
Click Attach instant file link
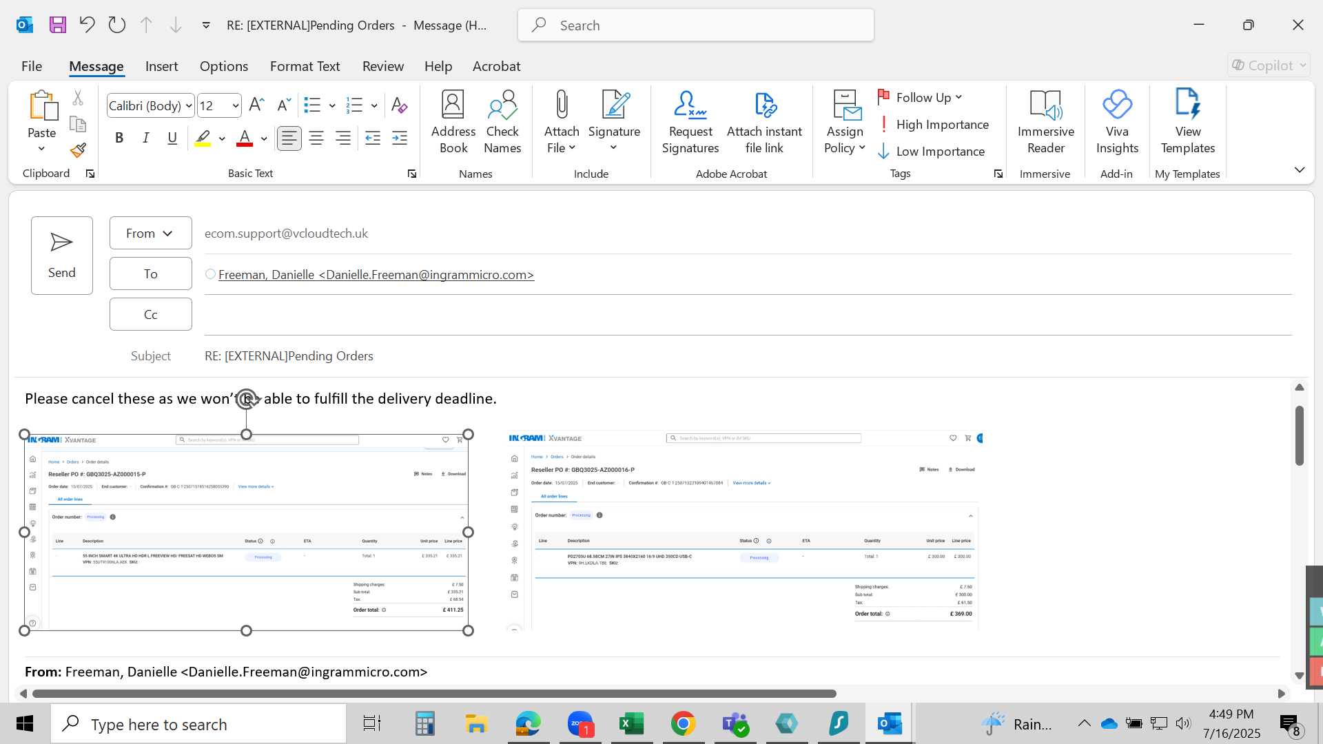[x=764, y=122]
